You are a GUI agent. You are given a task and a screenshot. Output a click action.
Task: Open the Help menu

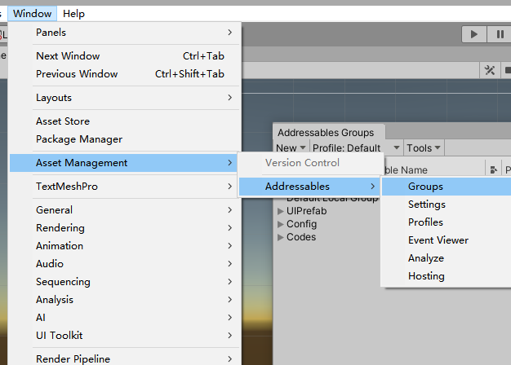(x=73, y=14)
